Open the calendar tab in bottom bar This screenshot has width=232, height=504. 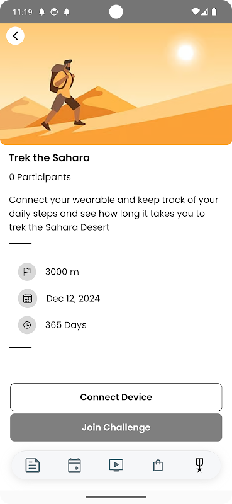pos(74,466)
